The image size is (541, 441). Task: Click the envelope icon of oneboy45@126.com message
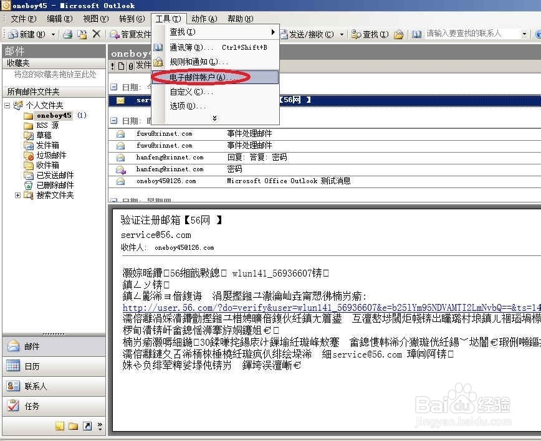(120, 181)
